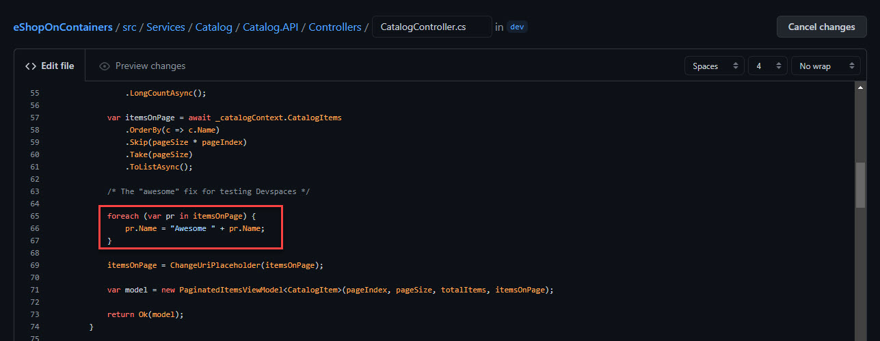This screenshot has height=341, width=880.
Task: Click the Catalog breadcrumb after Services
Action: [213, 27]
